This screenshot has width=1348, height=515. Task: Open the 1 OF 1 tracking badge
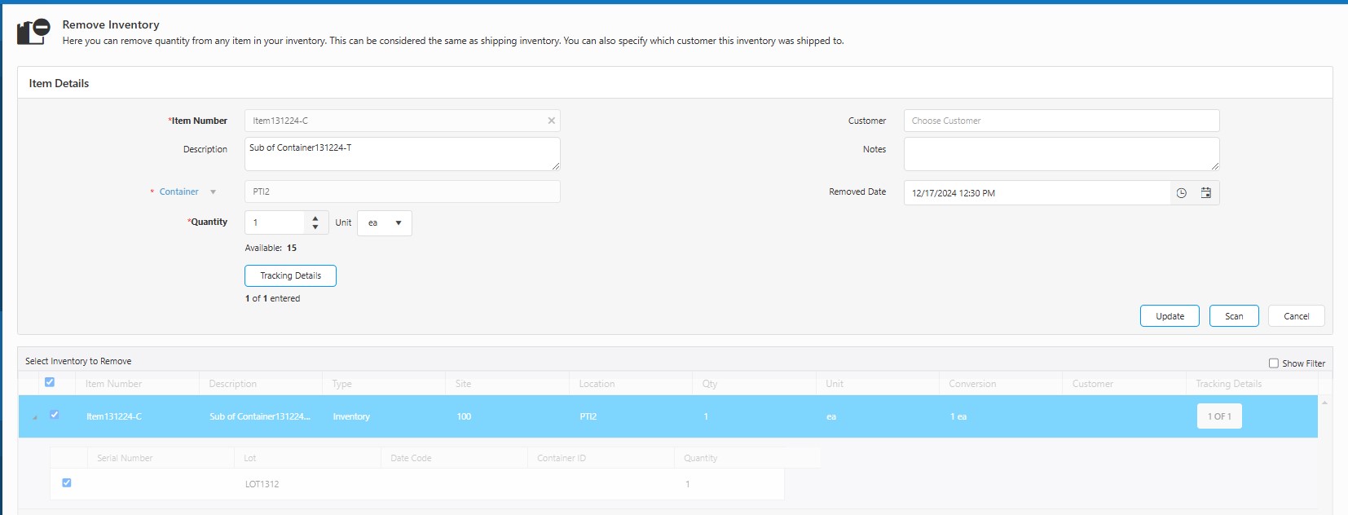point(1218,416)
